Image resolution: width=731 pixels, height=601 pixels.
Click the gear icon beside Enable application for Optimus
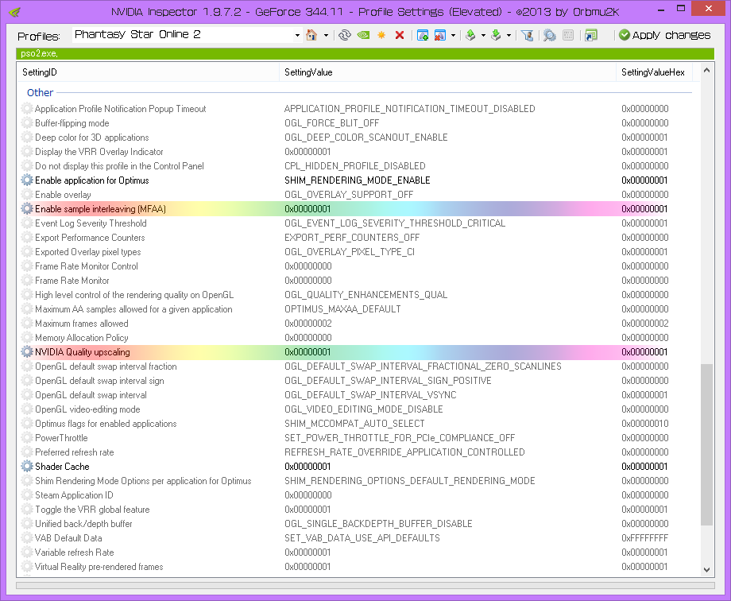(27, 180)
